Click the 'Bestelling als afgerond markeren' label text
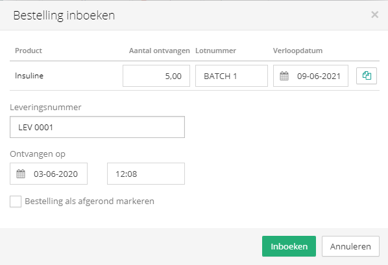The image size is (388, 265). (90, 202)
